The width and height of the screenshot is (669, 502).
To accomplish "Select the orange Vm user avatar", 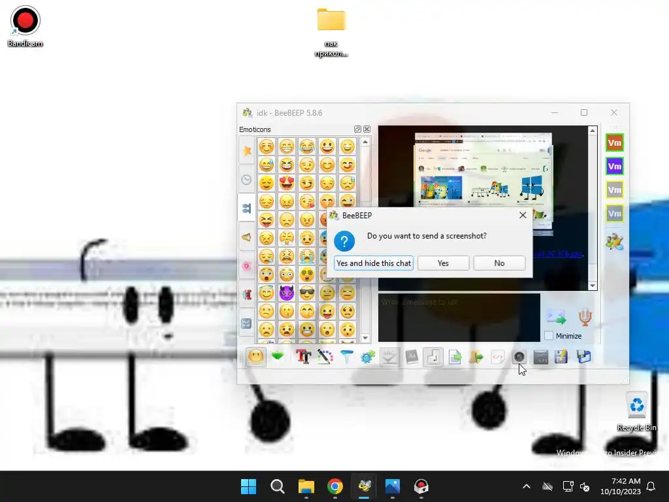I will point(614,142).
